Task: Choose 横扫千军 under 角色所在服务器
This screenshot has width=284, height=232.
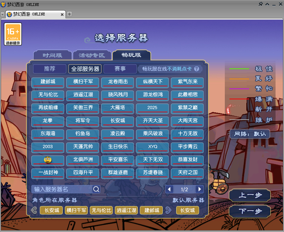Action: (x=76, y=210)
